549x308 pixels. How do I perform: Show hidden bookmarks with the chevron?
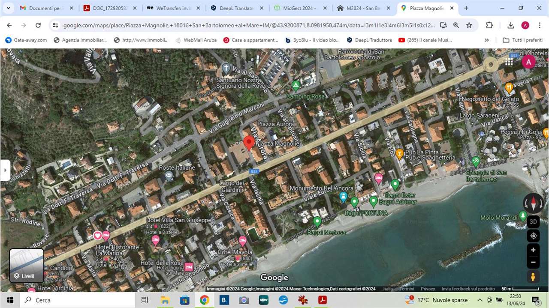[486, 40]
